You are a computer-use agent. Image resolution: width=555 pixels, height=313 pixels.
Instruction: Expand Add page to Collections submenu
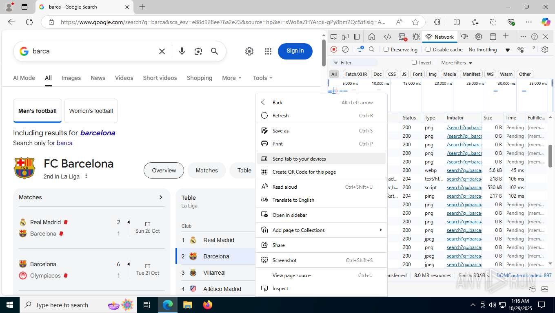321,230
